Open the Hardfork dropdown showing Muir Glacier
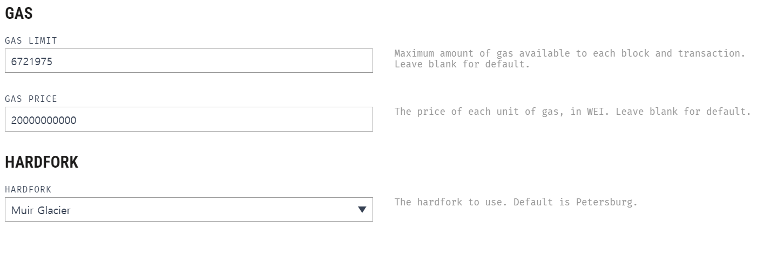 click(x=189, y=209)
